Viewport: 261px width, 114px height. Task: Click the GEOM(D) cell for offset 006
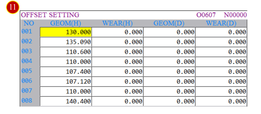[169, 82]
